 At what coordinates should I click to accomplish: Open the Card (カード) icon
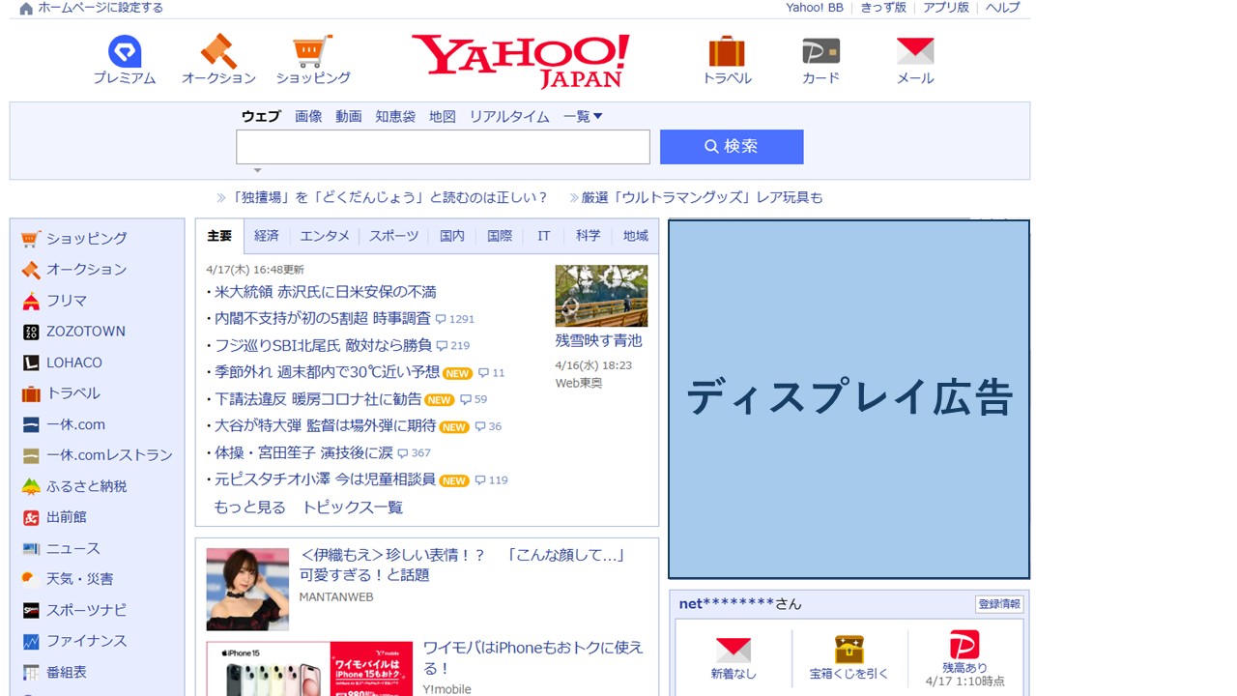tap(820, 51)
